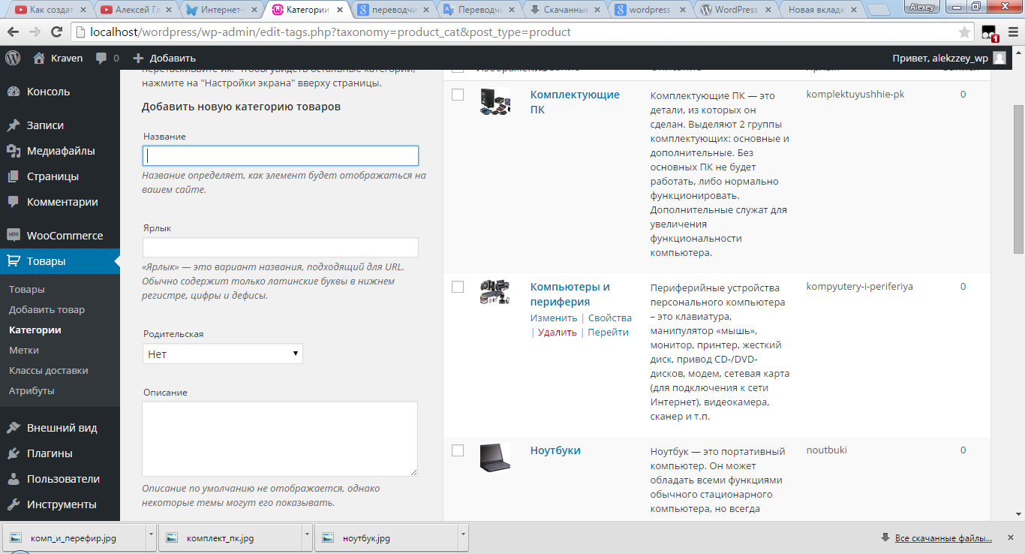
Task: Open the Chrome menu hamburger icon
Action: 1011,33
